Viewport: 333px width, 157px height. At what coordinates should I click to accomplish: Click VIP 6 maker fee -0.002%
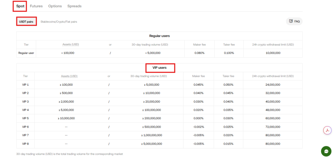coord(199,127)
